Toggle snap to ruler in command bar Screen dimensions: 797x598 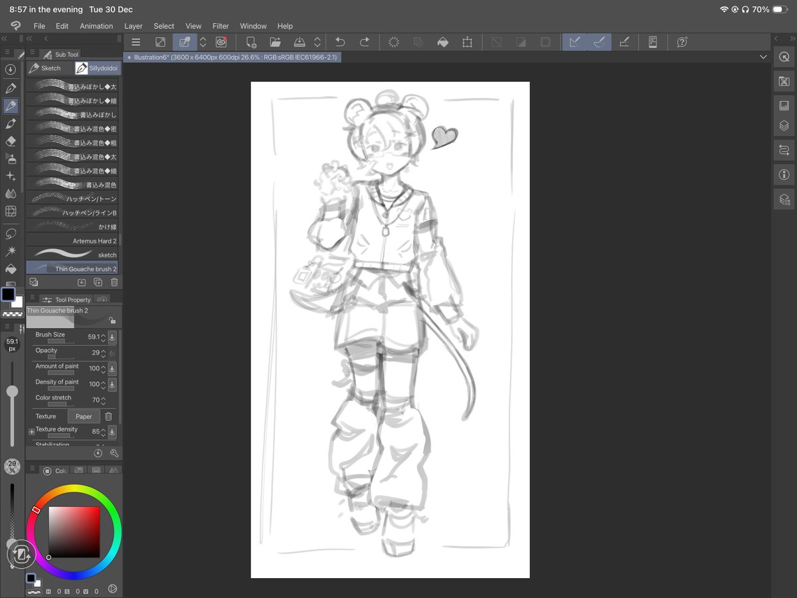coord(575,42)
